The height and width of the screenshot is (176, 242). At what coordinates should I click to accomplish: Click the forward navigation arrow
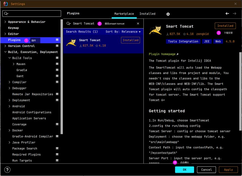235,14
